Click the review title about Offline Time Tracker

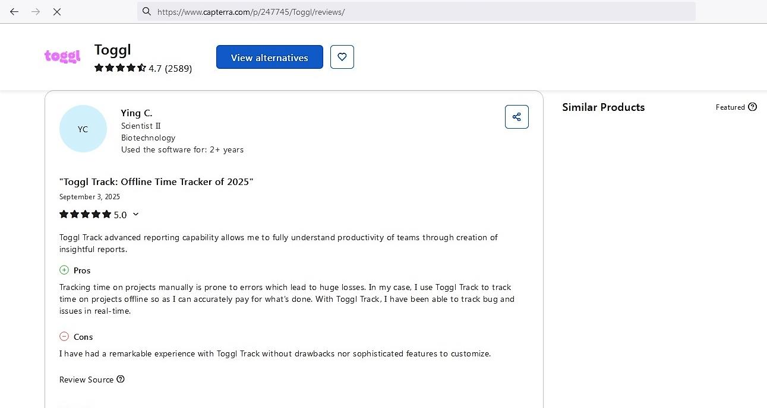156,181
